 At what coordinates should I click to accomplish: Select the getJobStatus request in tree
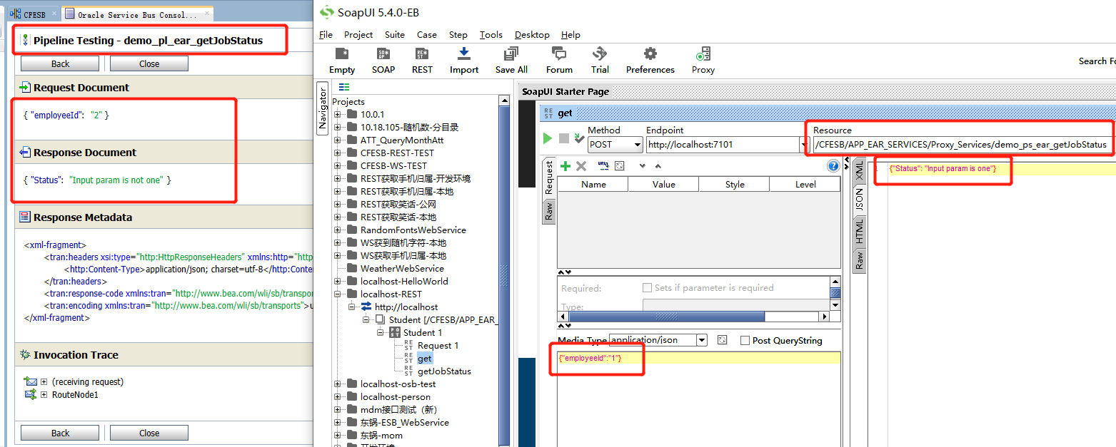(x=444, y=371)
